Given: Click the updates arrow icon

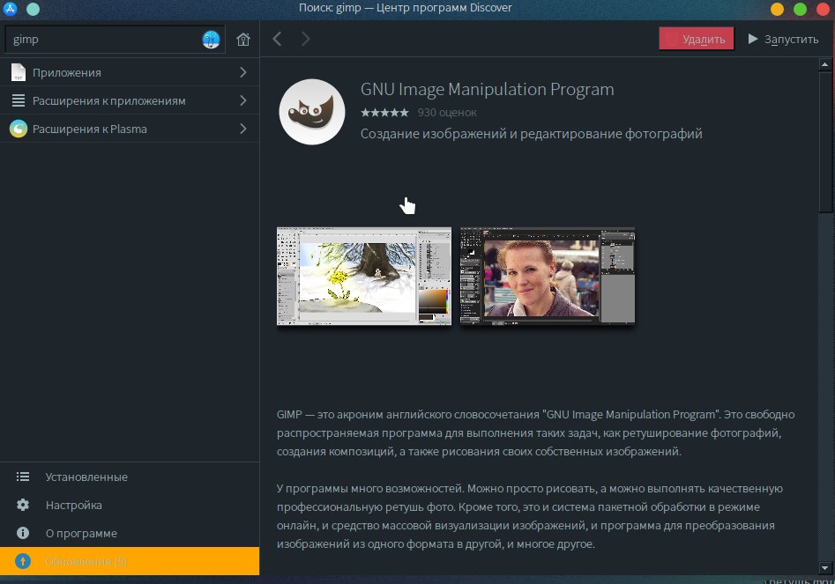Looking at the screenshot, I should point(23,561).
